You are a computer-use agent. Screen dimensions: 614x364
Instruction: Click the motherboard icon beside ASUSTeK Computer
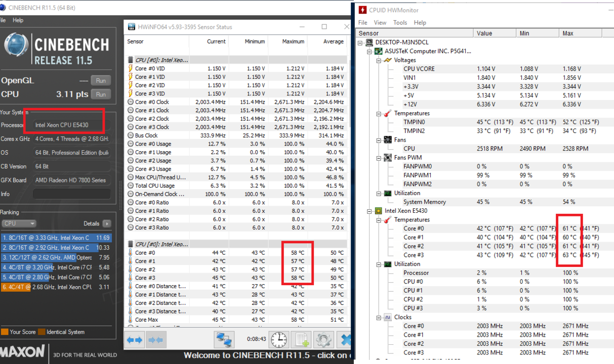(378, 51)
